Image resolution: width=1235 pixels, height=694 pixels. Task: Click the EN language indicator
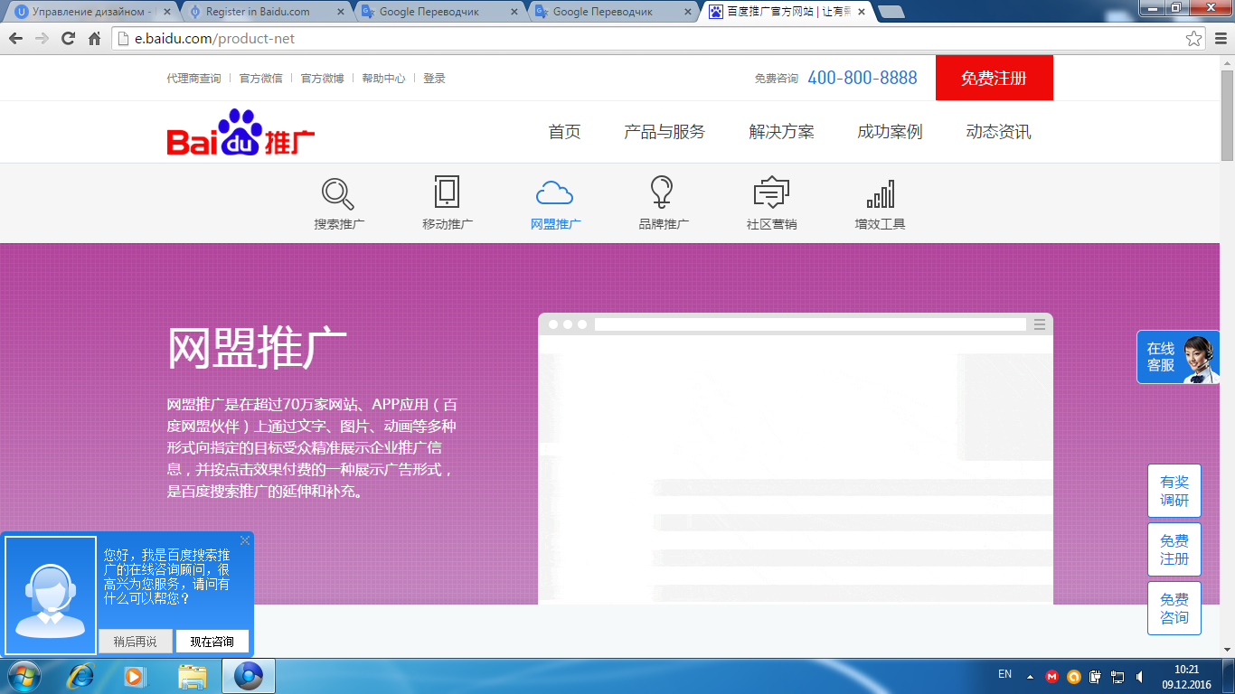click(1004, 674)
